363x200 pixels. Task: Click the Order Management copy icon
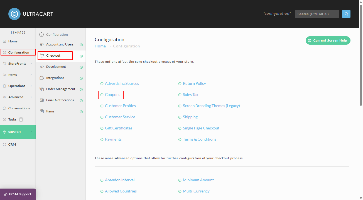(x=42, y=89)
